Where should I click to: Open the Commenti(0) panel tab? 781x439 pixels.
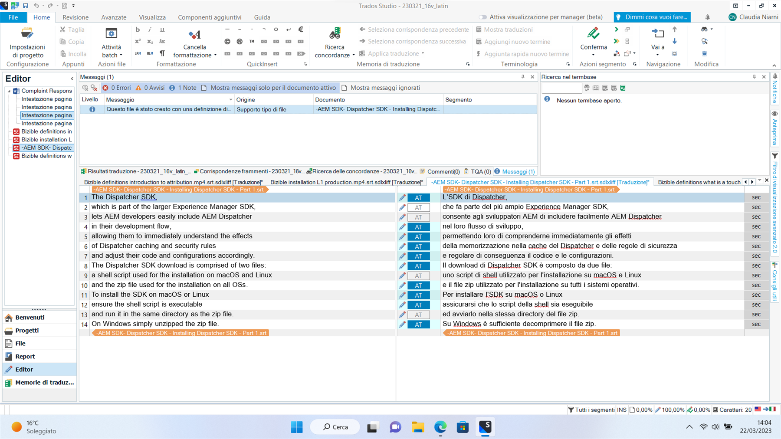click(x=440, y=172)
